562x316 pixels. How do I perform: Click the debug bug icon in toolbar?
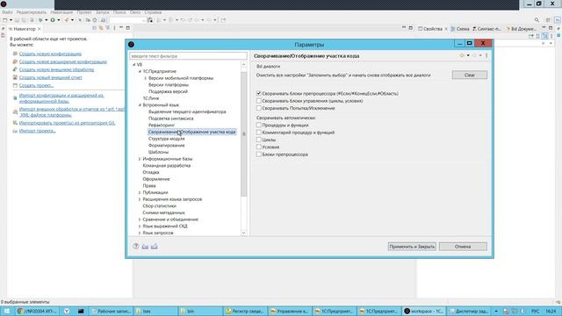(40, 20)
